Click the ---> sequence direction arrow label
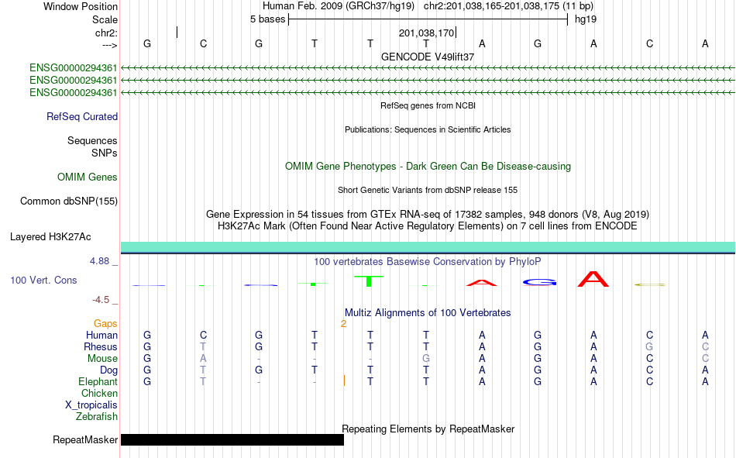 (x=109, y=45)
